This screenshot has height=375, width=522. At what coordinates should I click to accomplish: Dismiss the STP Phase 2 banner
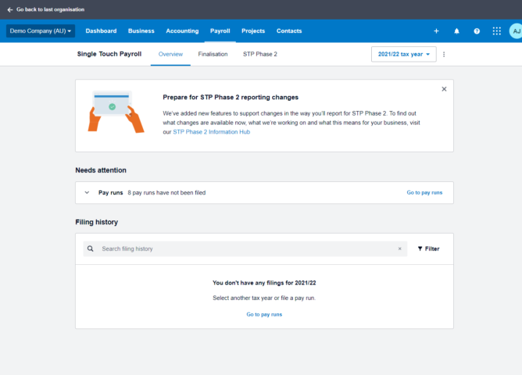[444, 89]
